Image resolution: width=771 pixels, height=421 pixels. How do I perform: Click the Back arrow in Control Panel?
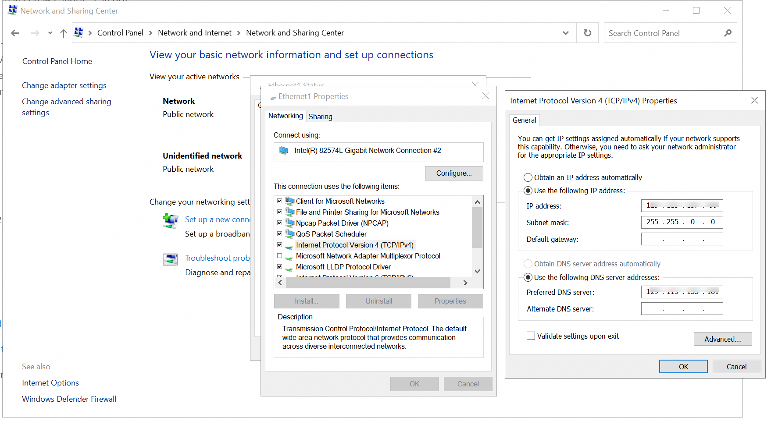coord(15,33)
